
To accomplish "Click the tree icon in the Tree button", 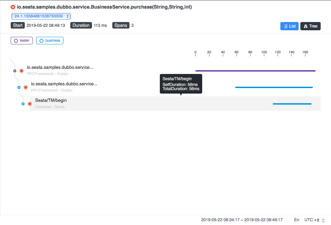I will point(306,26).
